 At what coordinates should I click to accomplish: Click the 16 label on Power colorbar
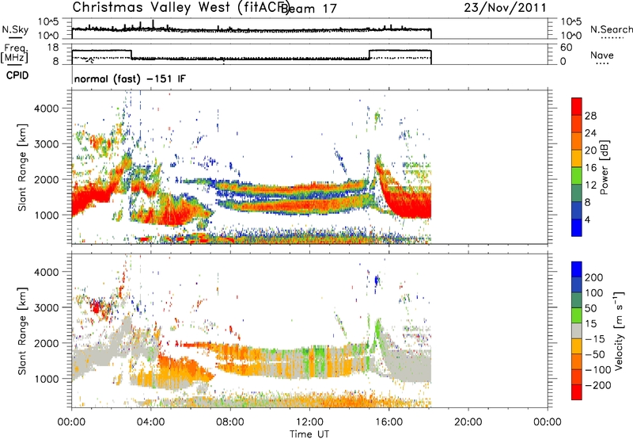click(x=590, y=168)
